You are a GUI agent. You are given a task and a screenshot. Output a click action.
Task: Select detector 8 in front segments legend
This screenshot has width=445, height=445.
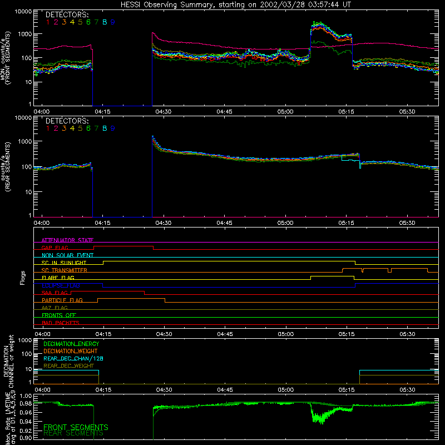[105, 22]
